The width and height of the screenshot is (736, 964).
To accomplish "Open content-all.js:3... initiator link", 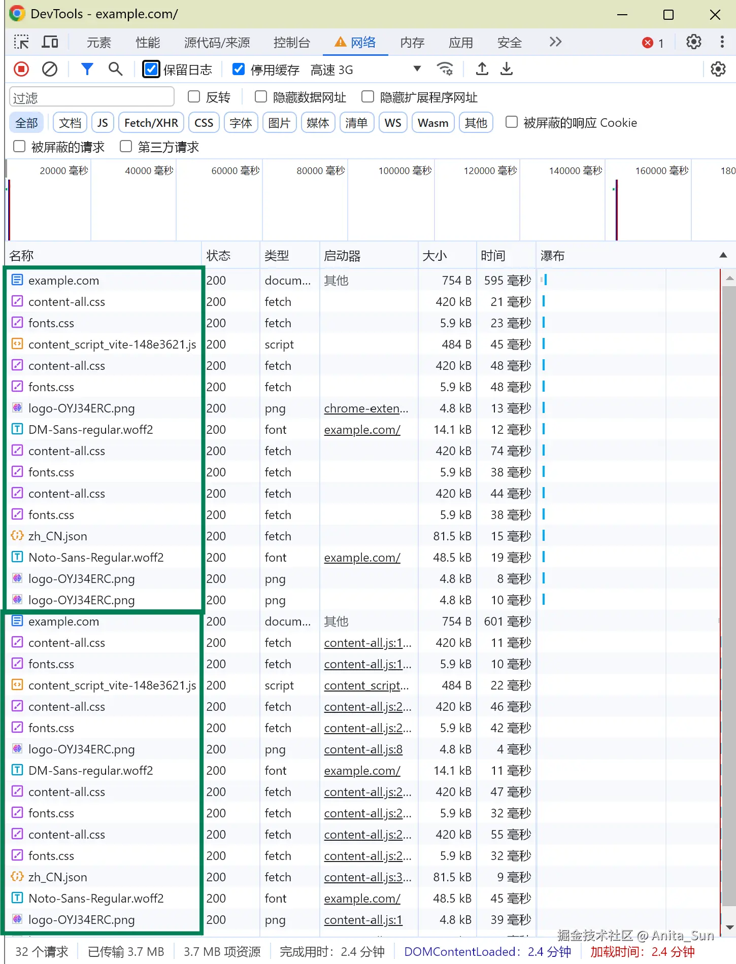I will (x=367, y=877).
